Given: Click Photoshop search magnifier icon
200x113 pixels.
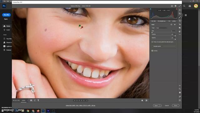Looking at the screenshot, I should click(x=184, y=6).
